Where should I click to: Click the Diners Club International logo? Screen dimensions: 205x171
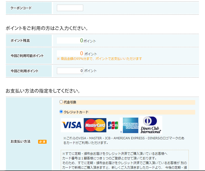(151, 125)
